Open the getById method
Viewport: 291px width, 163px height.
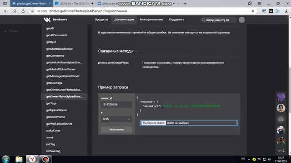click(x=51, y=42)
